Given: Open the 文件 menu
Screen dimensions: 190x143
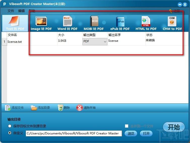Looking at the screenshot, I should [x=11, y=11].
